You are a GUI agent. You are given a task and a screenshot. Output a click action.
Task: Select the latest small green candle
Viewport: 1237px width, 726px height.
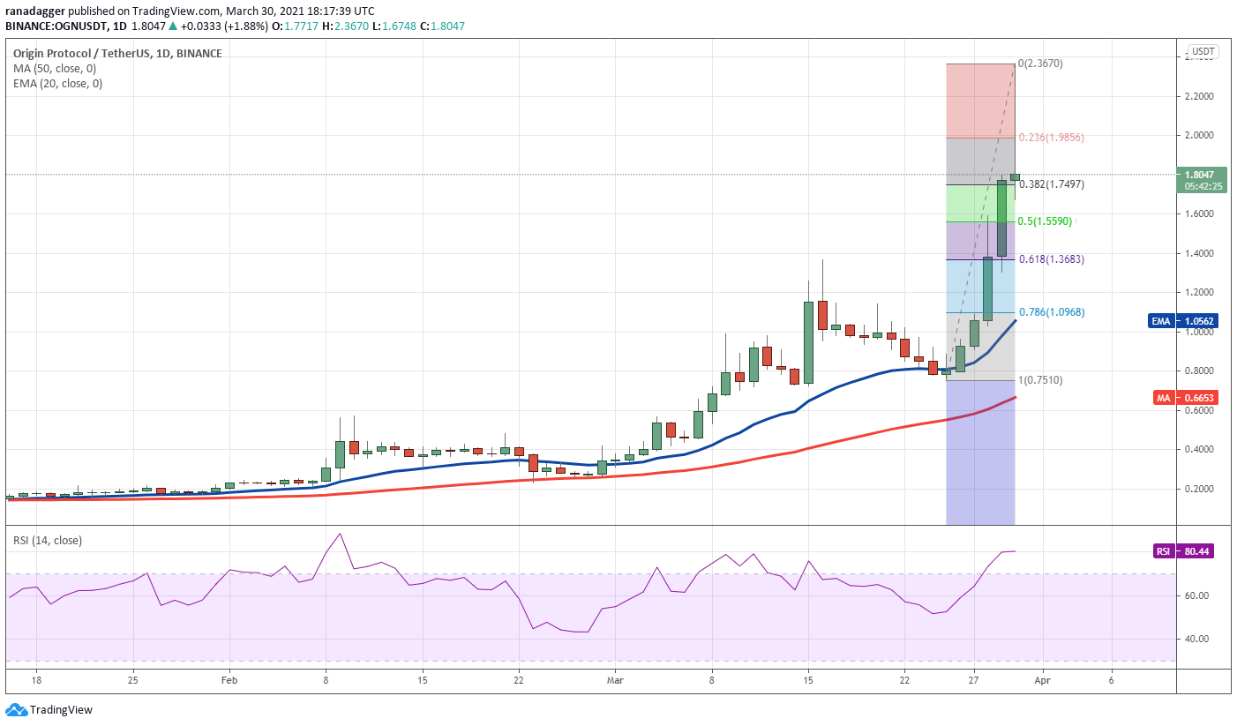pyautogui.click(x=1015, y=177)
